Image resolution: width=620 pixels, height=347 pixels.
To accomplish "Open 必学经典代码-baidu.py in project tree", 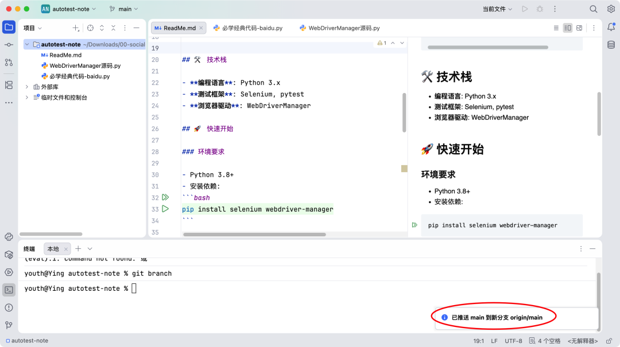I will (x=76, y=76).
